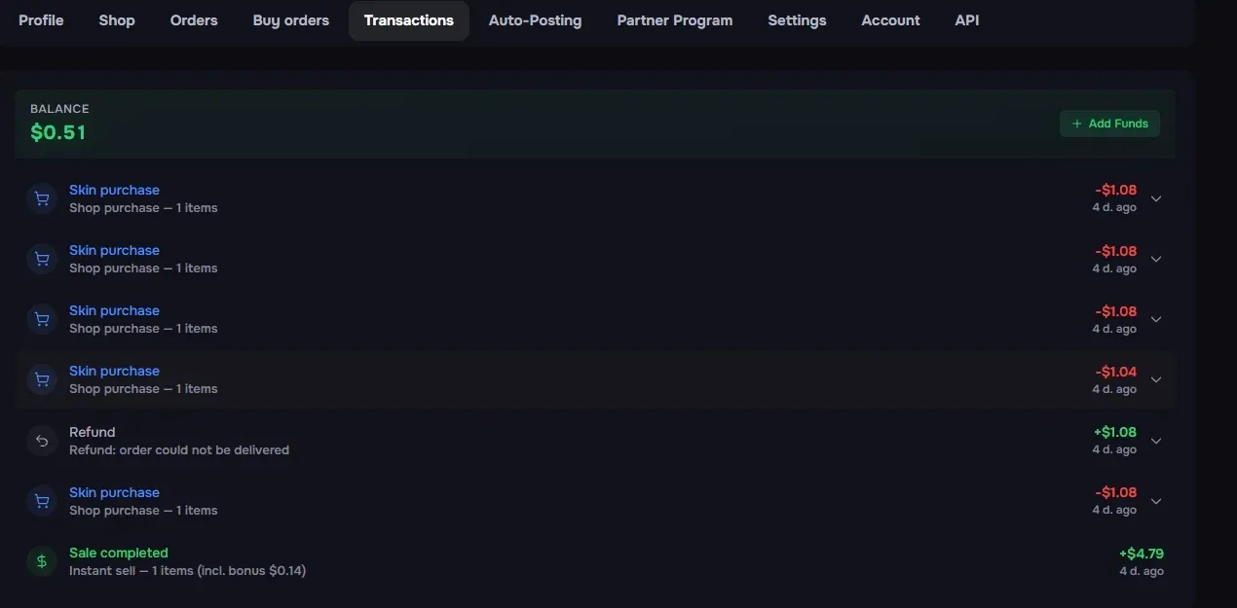Click the cart icon of the -$1.04 purchase
1237x608 pixels.
click(x=42, y=379)
